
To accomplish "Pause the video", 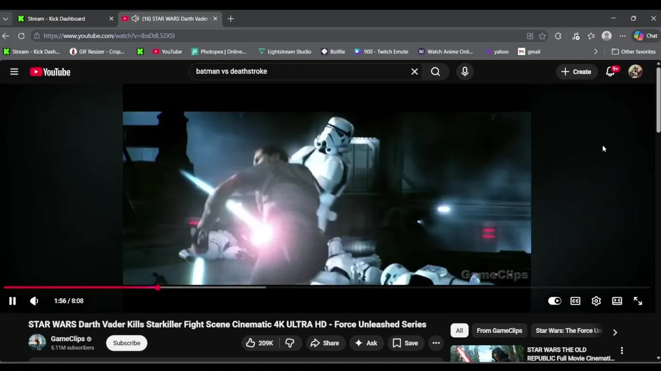I will tap(12, 301).
